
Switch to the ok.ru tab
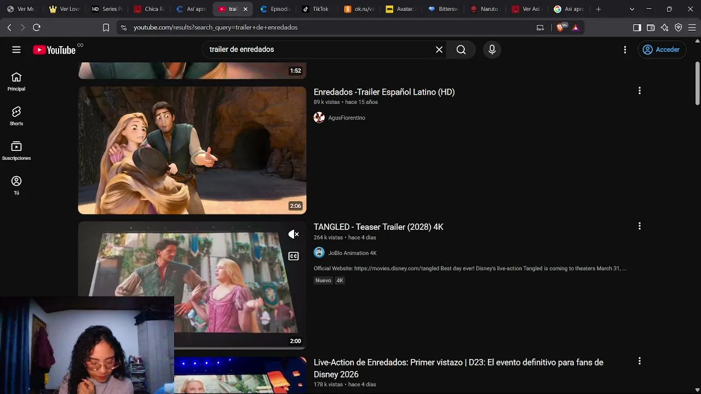coord(360,9)
